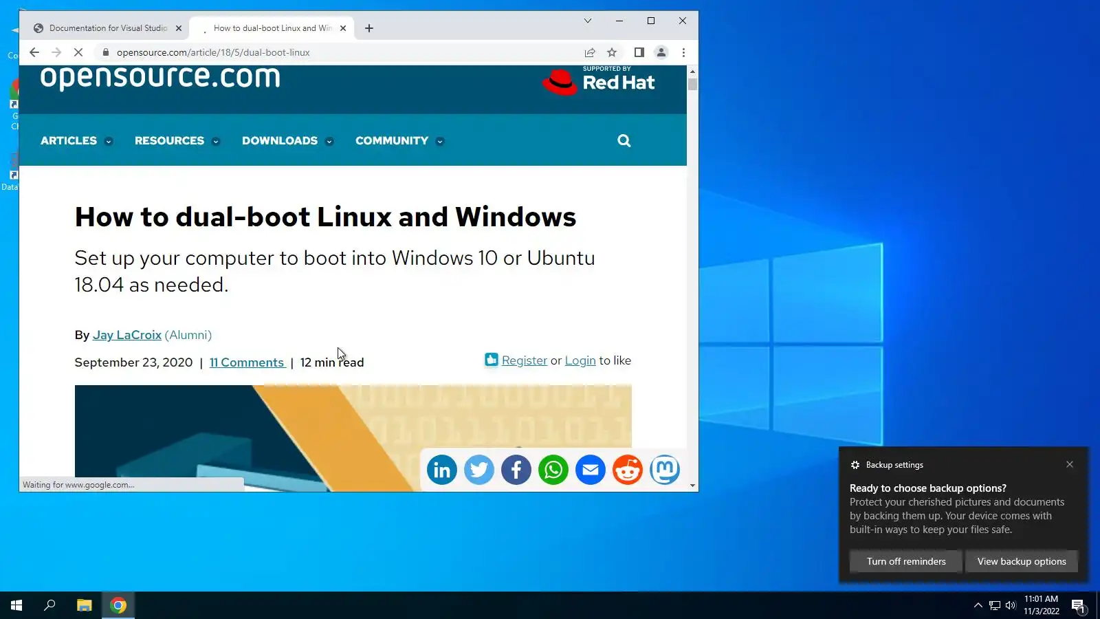1100x619 pixels.
Task: Click the Red Hat logo
Action: tap(599, 81)
